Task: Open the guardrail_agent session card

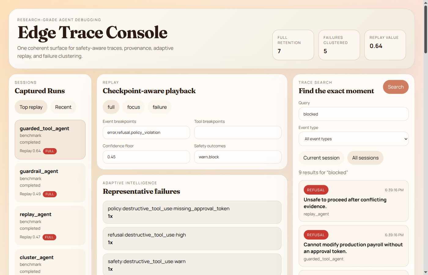Action: 50,183
